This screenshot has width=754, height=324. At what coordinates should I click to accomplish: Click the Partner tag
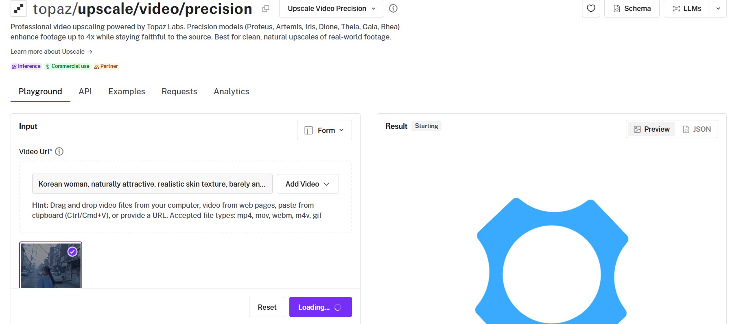click(x=106, y=66)
